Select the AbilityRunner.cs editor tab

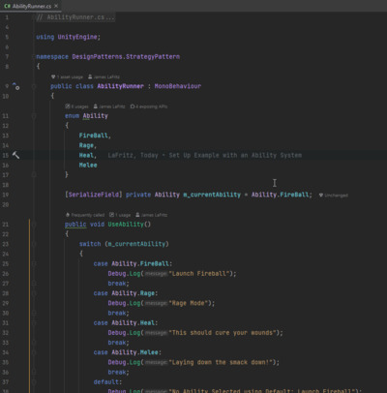30,6
